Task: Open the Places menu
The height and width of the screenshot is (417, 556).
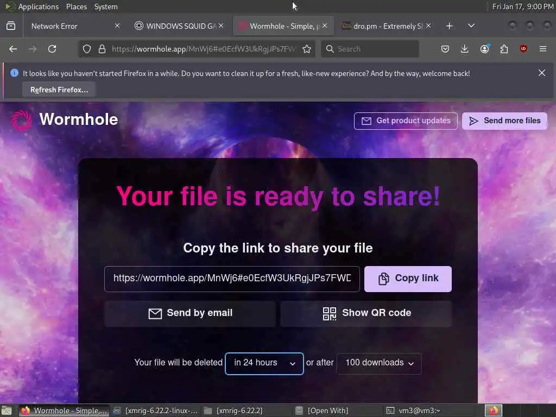Action: tap(76, 7)
